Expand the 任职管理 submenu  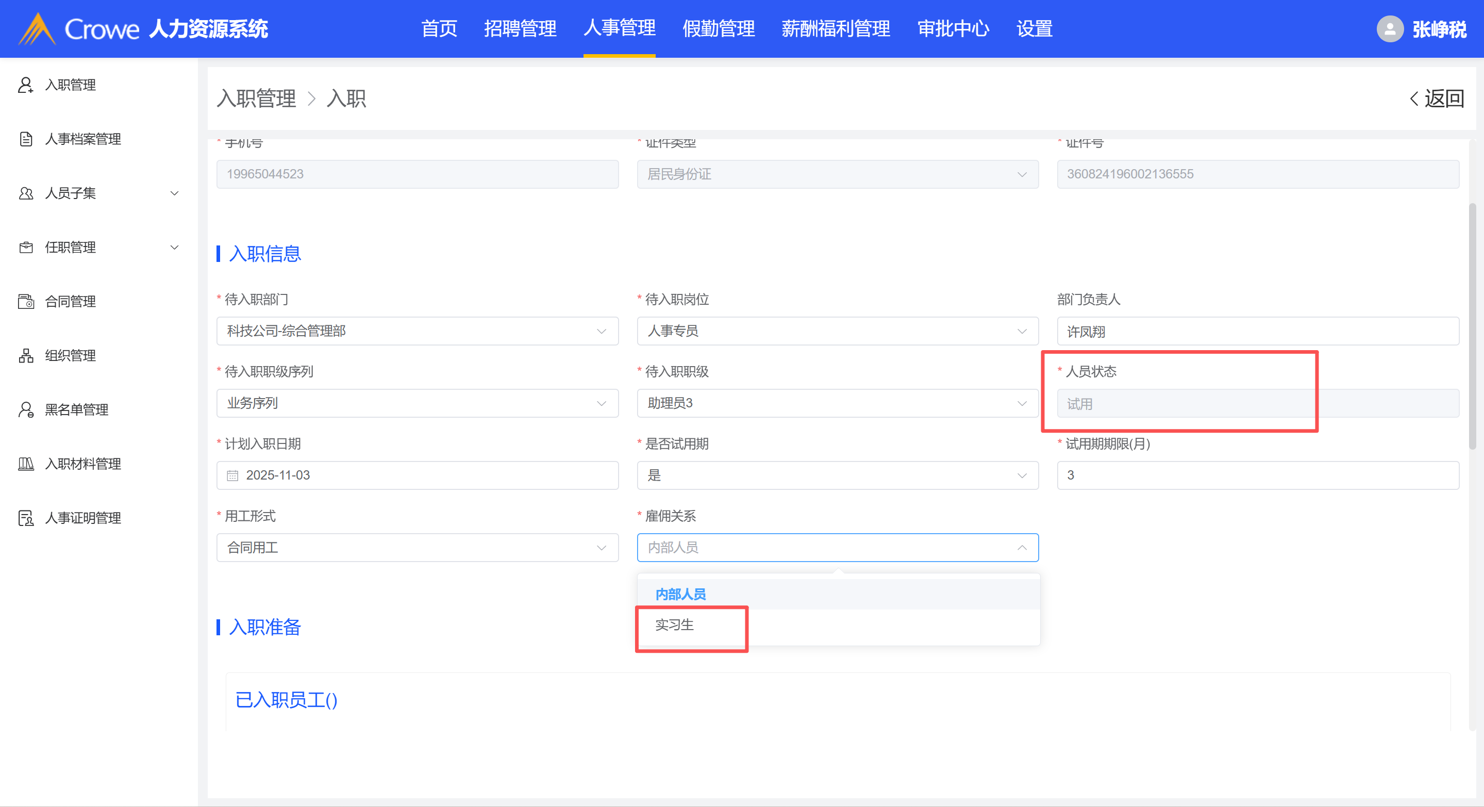coord(174,248)
